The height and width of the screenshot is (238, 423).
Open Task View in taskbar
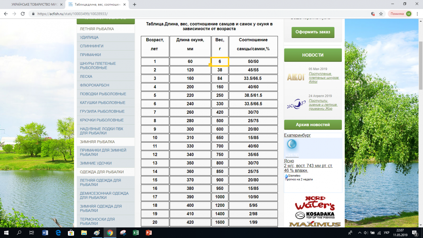click(x=32, y=232)
